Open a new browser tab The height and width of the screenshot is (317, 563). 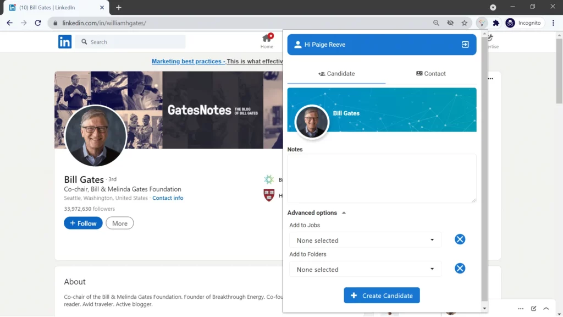[119, 8]
